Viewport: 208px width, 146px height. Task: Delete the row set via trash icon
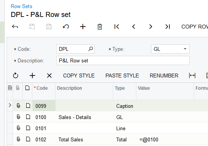pyautogui.click(x=100, y=27)
